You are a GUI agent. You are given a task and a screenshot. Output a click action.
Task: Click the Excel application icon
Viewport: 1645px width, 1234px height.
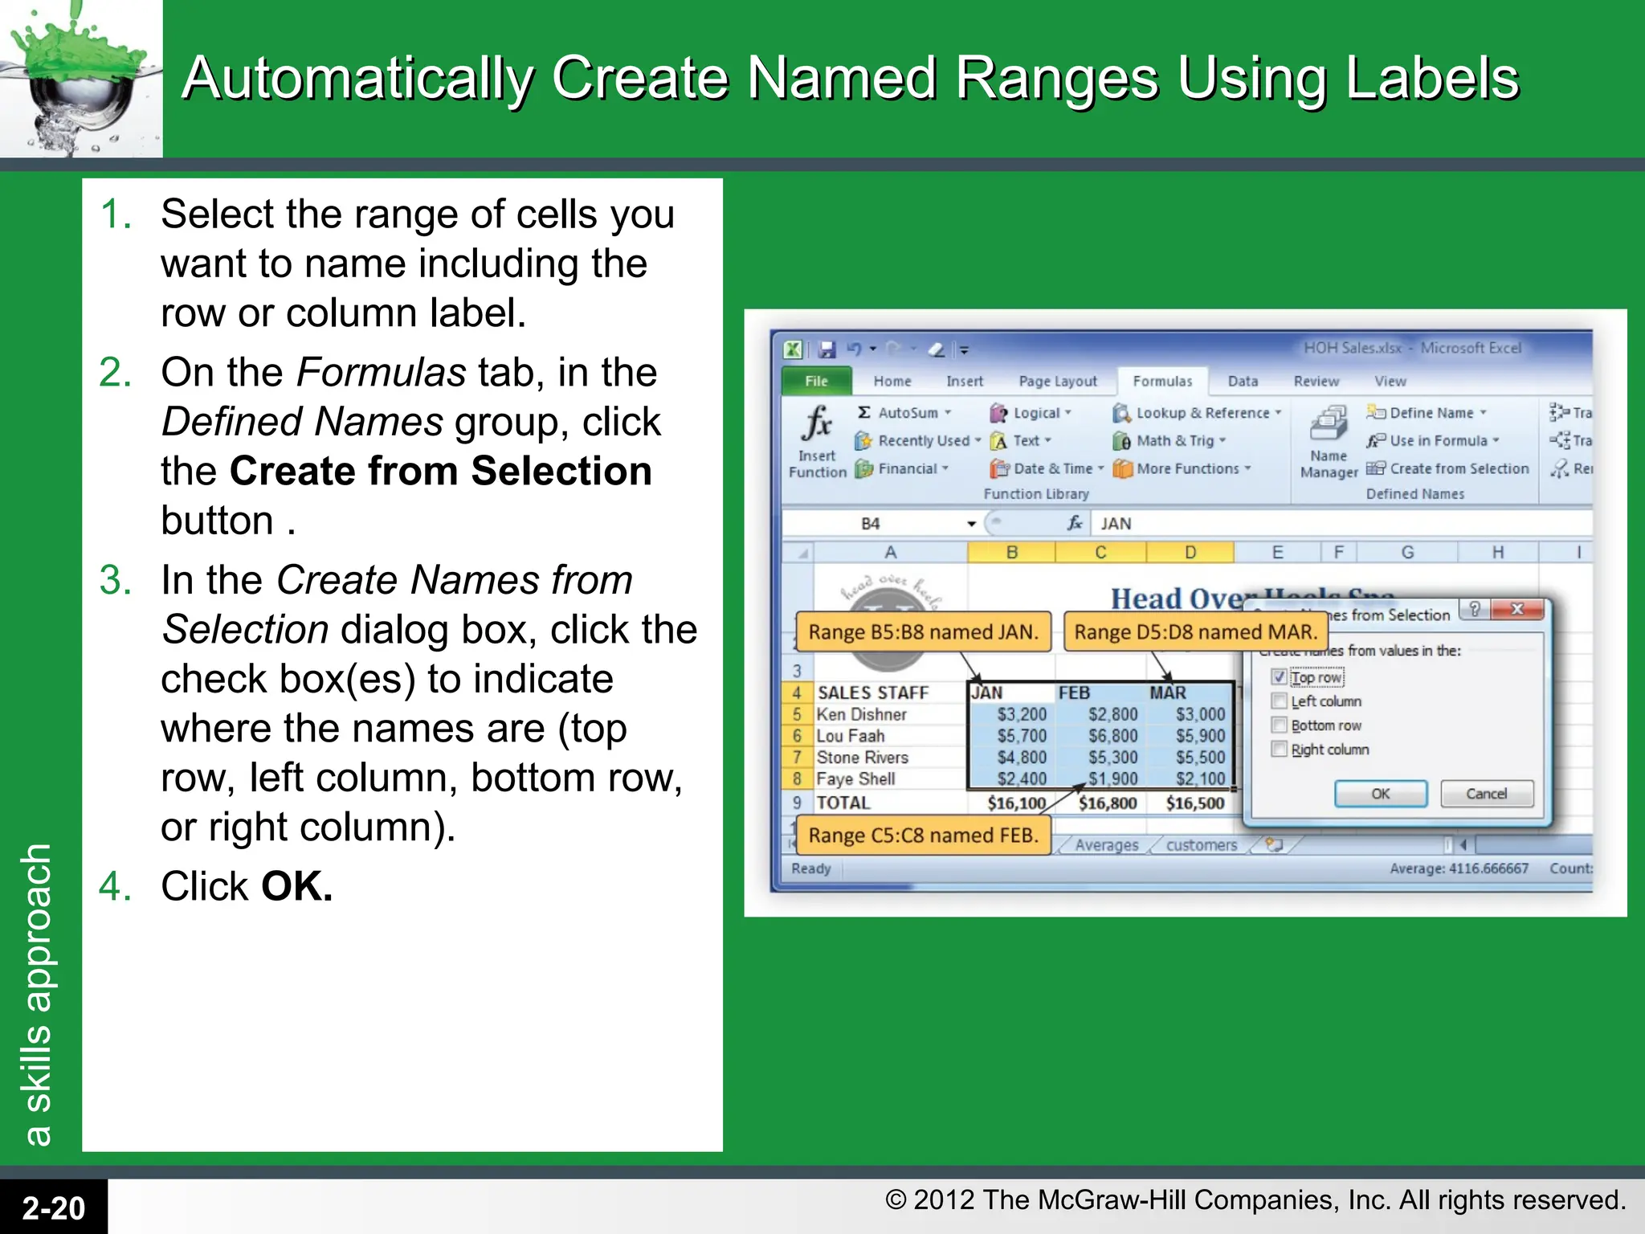pyautogui.click(x=793, y=349)
